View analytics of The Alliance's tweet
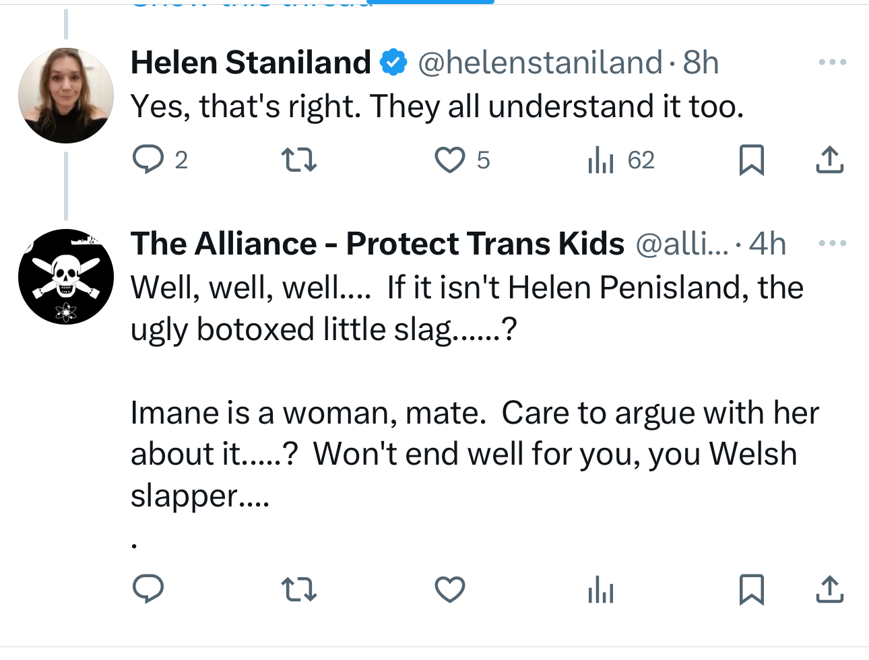The width and height of the screenshot is (869, 660). pyautogui.click(x=600, y=590)
